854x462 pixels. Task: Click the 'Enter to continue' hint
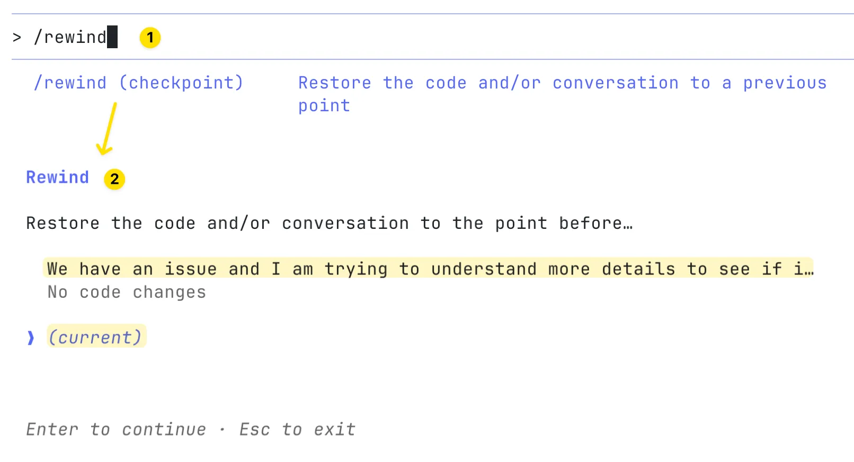tap(116, 429)
